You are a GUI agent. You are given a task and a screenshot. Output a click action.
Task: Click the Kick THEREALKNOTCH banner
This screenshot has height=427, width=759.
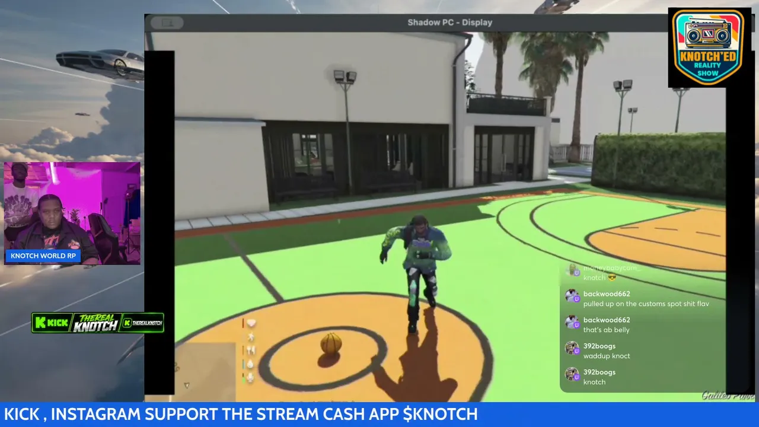(98, 323)
